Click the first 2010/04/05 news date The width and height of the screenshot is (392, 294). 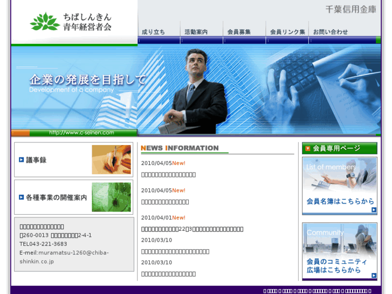[x=156, y=163]
